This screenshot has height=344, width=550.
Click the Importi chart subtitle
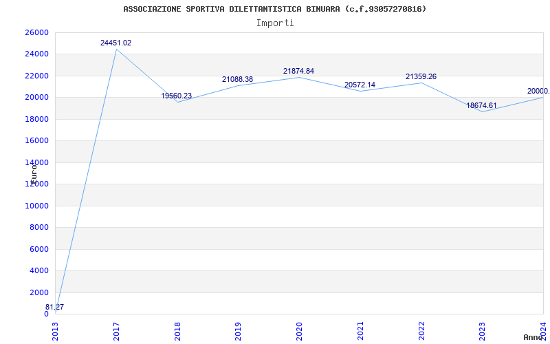click(275, 23)
